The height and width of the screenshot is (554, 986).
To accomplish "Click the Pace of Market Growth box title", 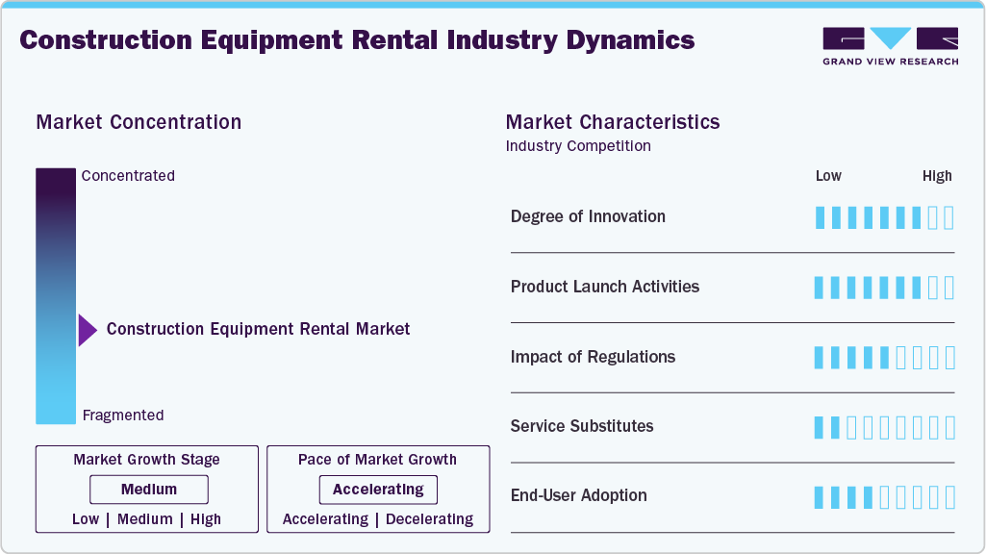I will pos(377,460).
